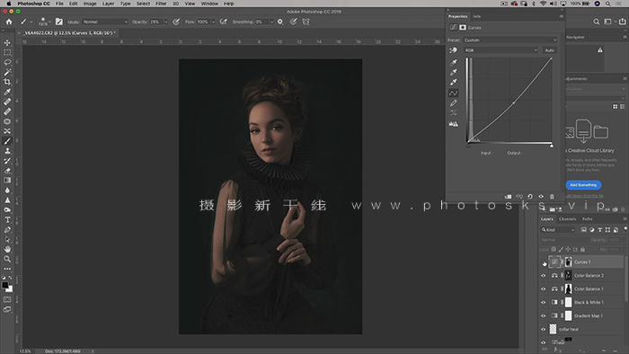Toggle pressure for opacity button
The width and height of the screenshot is (629, 354).
pyautogui.click(x=176, y=22)
